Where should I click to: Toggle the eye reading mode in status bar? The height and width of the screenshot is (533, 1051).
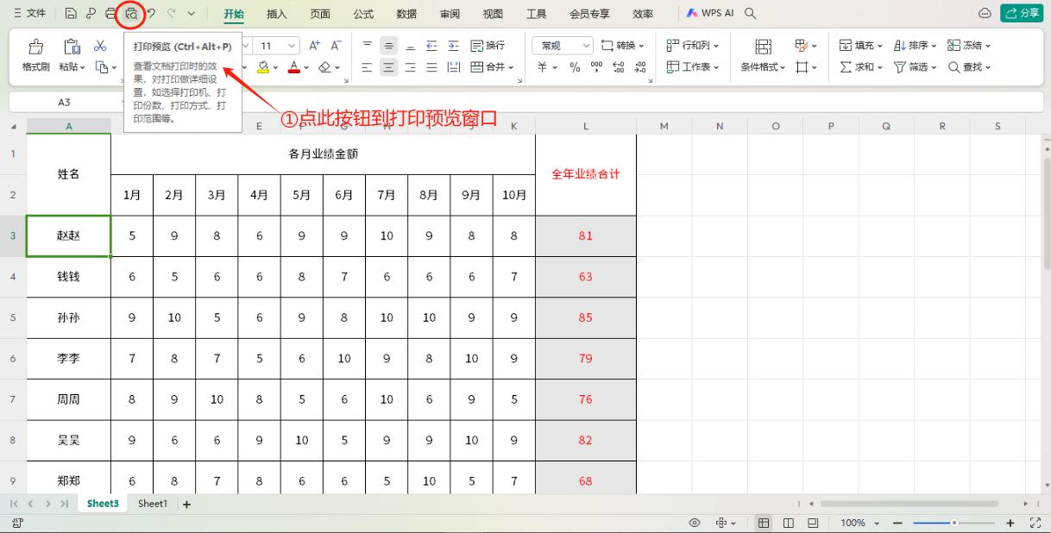(x=695, y=523)
